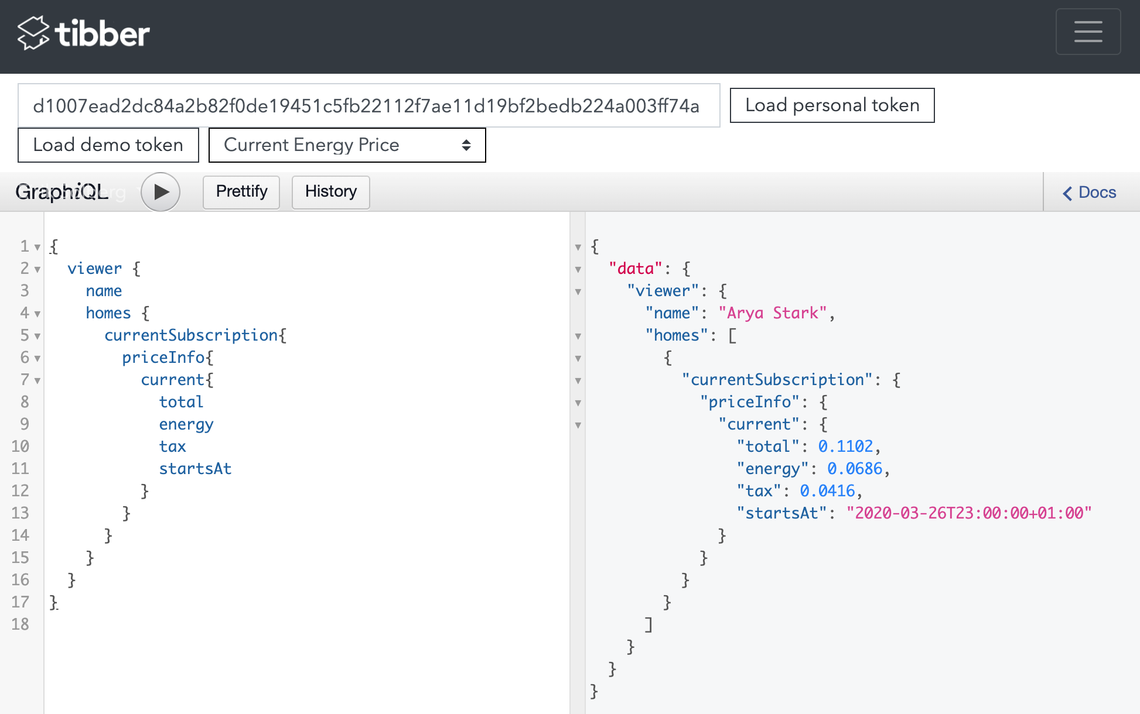Click the 0.0416 tax value
Image resolution: width=1140 pixels, height=714 pixels.
click(827, 491)
